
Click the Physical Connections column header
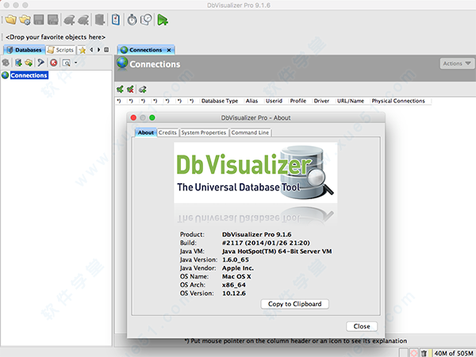pyautogui.click(x=398, y=101)
